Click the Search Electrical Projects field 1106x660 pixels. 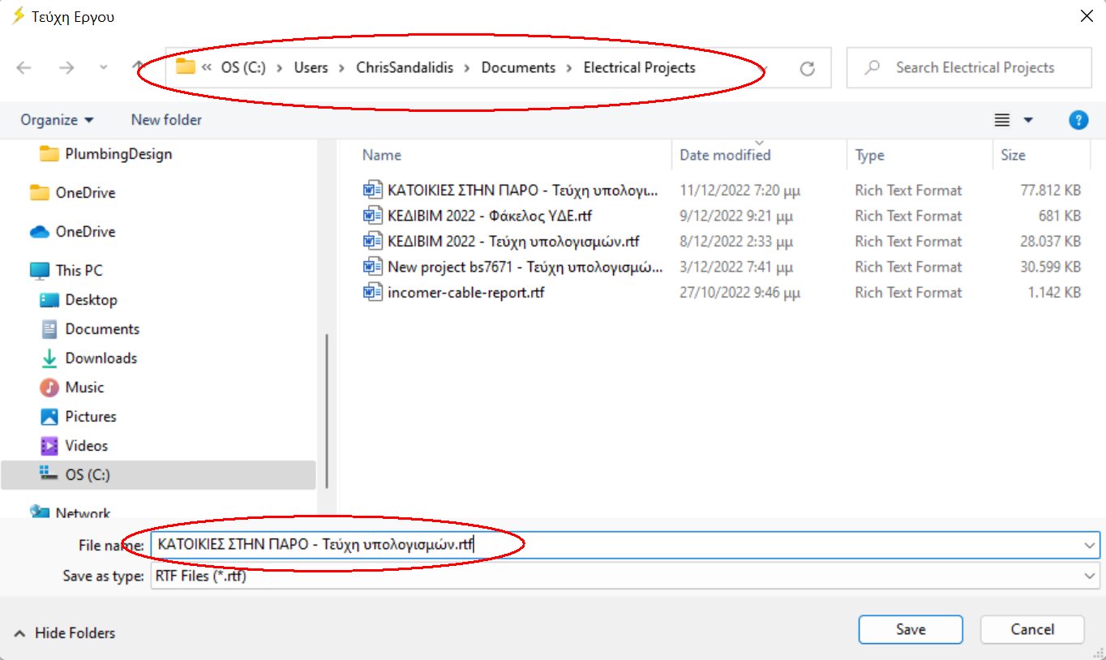(975, 68)
